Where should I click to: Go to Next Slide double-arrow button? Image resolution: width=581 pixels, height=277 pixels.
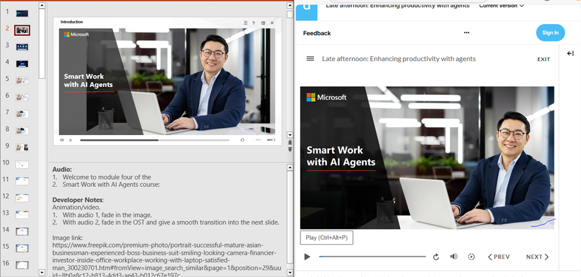tap(290, 149)
